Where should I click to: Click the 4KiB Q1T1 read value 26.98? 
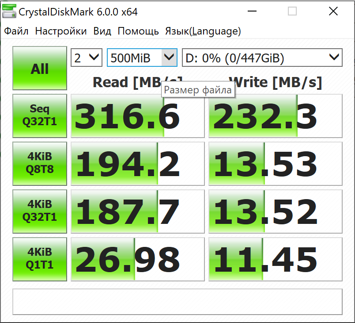click(138, 259)
